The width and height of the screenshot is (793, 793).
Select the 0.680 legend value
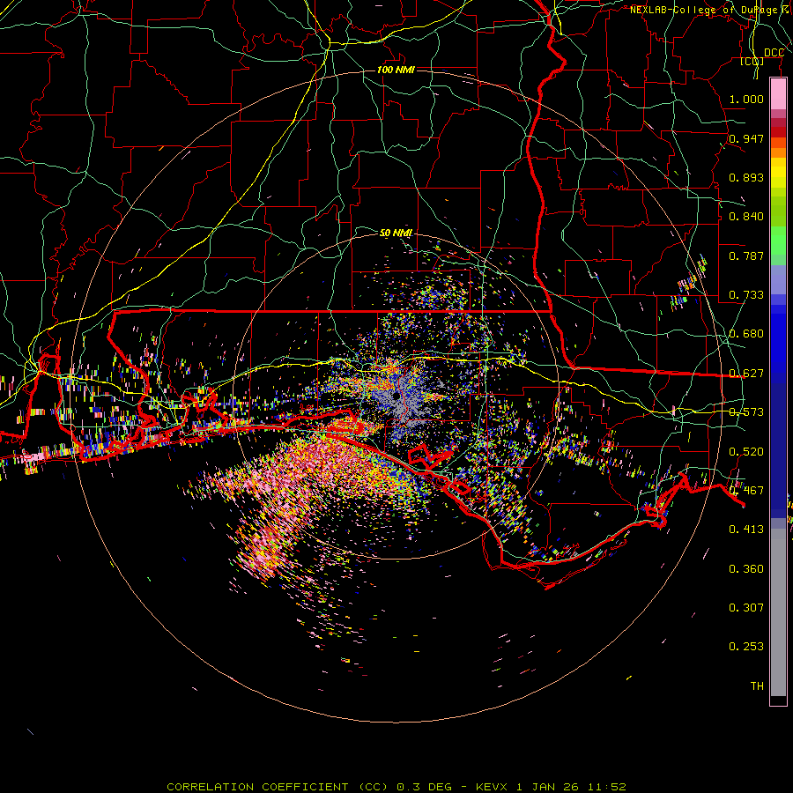point(746,334)
